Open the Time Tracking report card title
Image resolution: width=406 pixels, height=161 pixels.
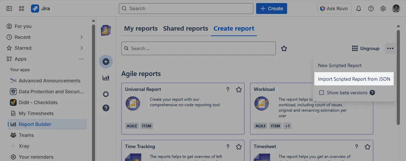point(140,146)
